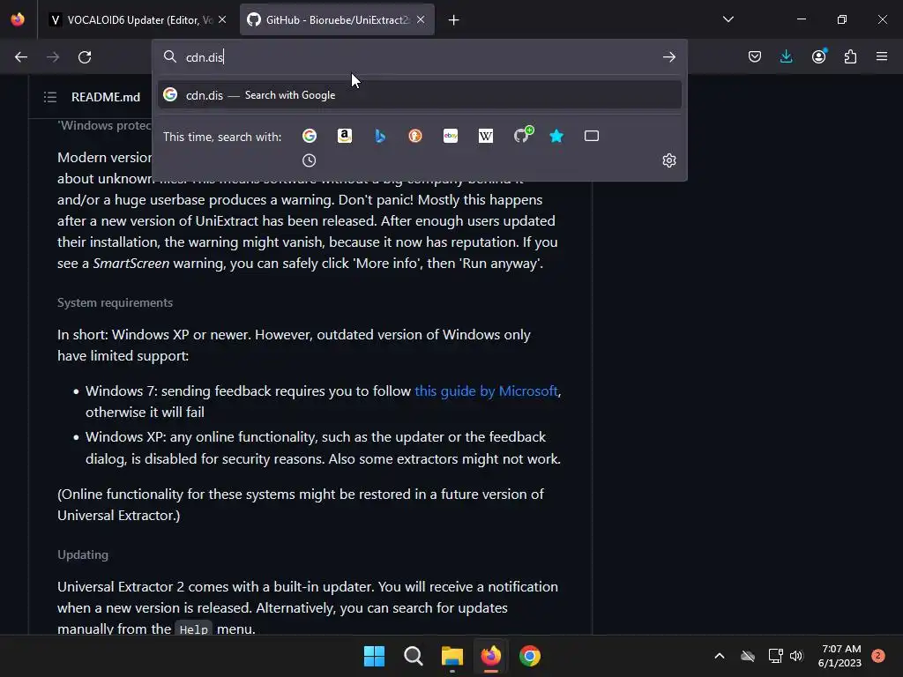Click the magnifier icon in address bar
The height and width of the screenshot is (677, 903).
[170, 56]
